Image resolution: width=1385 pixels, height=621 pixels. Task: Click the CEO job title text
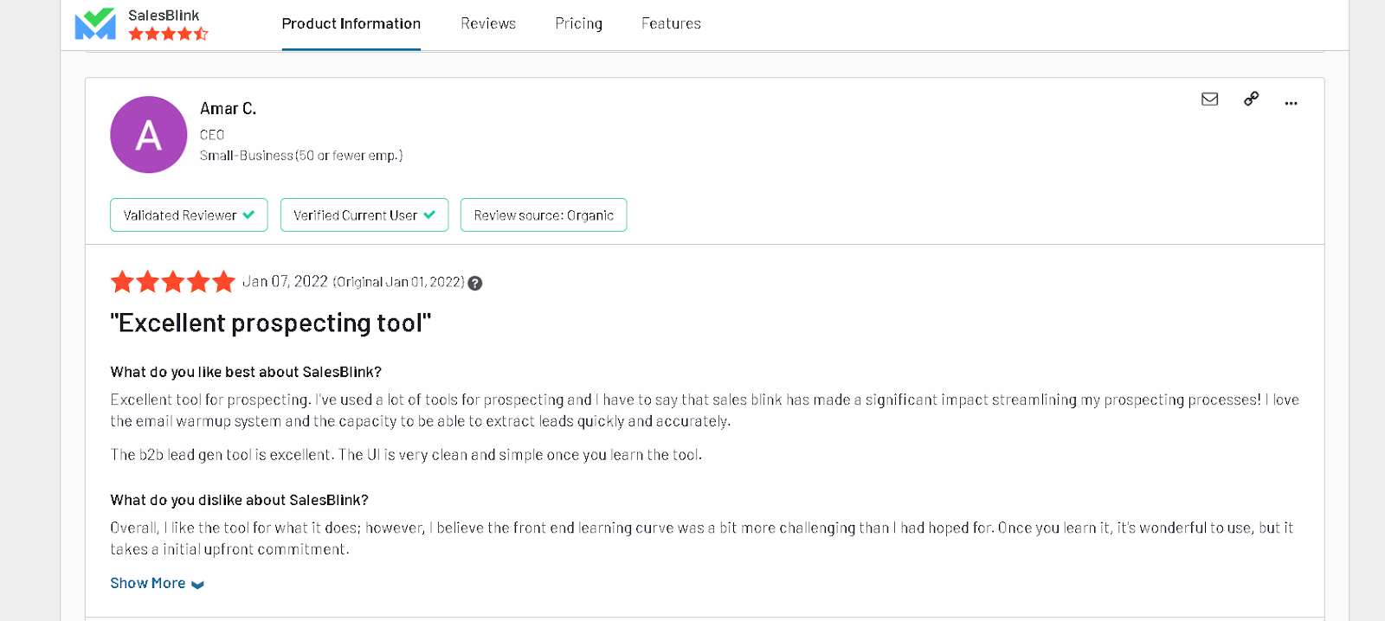coord(212,135)
